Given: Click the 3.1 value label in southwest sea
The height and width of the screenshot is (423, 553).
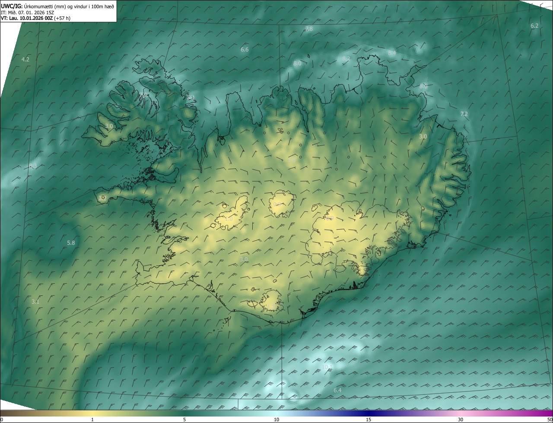Looking at the screenshot, I should pos(35,302).
